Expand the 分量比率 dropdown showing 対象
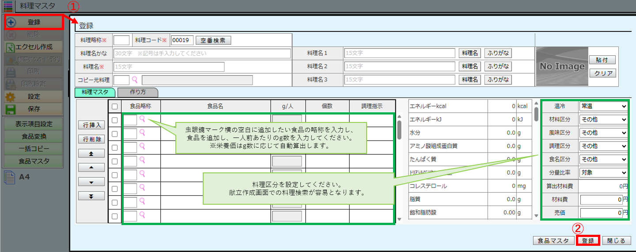The width and height of the screenshot is (636, 252). click(x=603, y=172)
